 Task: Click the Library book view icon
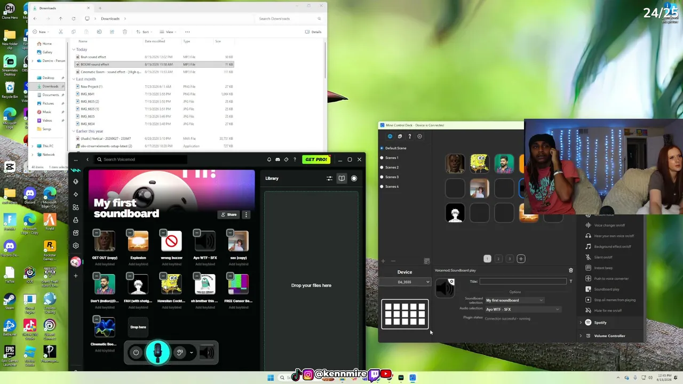341,179
